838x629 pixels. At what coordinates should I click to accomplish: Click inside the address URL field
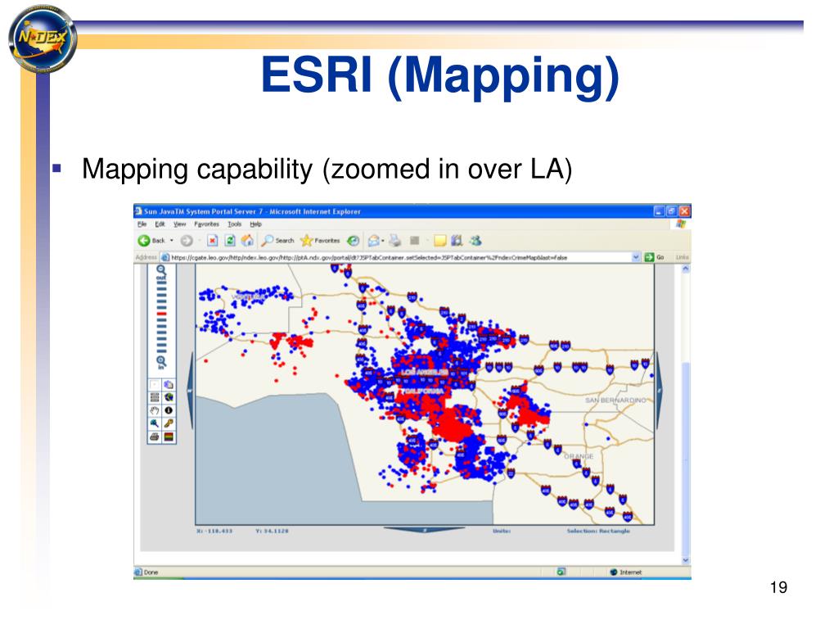(400, 257)
